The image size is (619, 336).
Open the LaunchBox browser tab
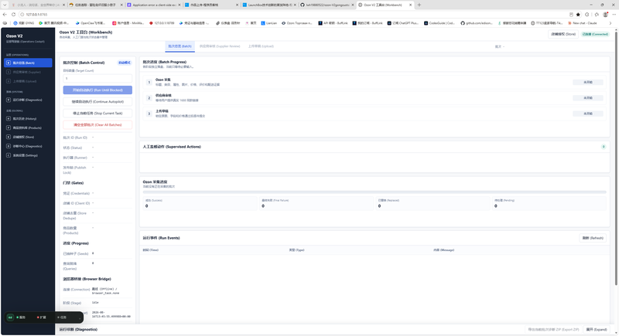268,5
